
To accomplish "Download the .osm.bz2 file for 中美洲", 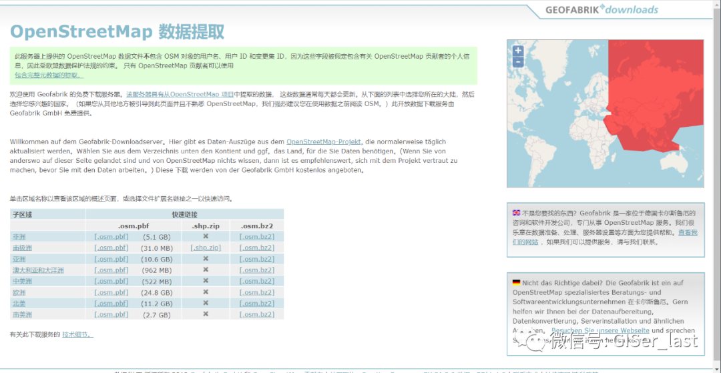I will point(257,282).
